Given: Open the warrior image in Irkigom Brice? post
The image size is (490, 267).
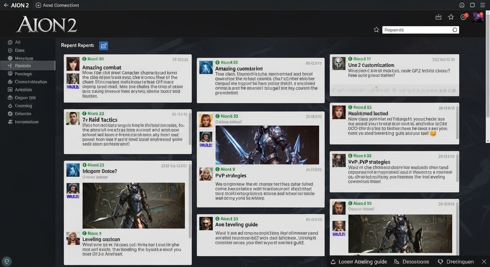Looking at the screenshot, I should pyautogui.click(x=134, y=205).
